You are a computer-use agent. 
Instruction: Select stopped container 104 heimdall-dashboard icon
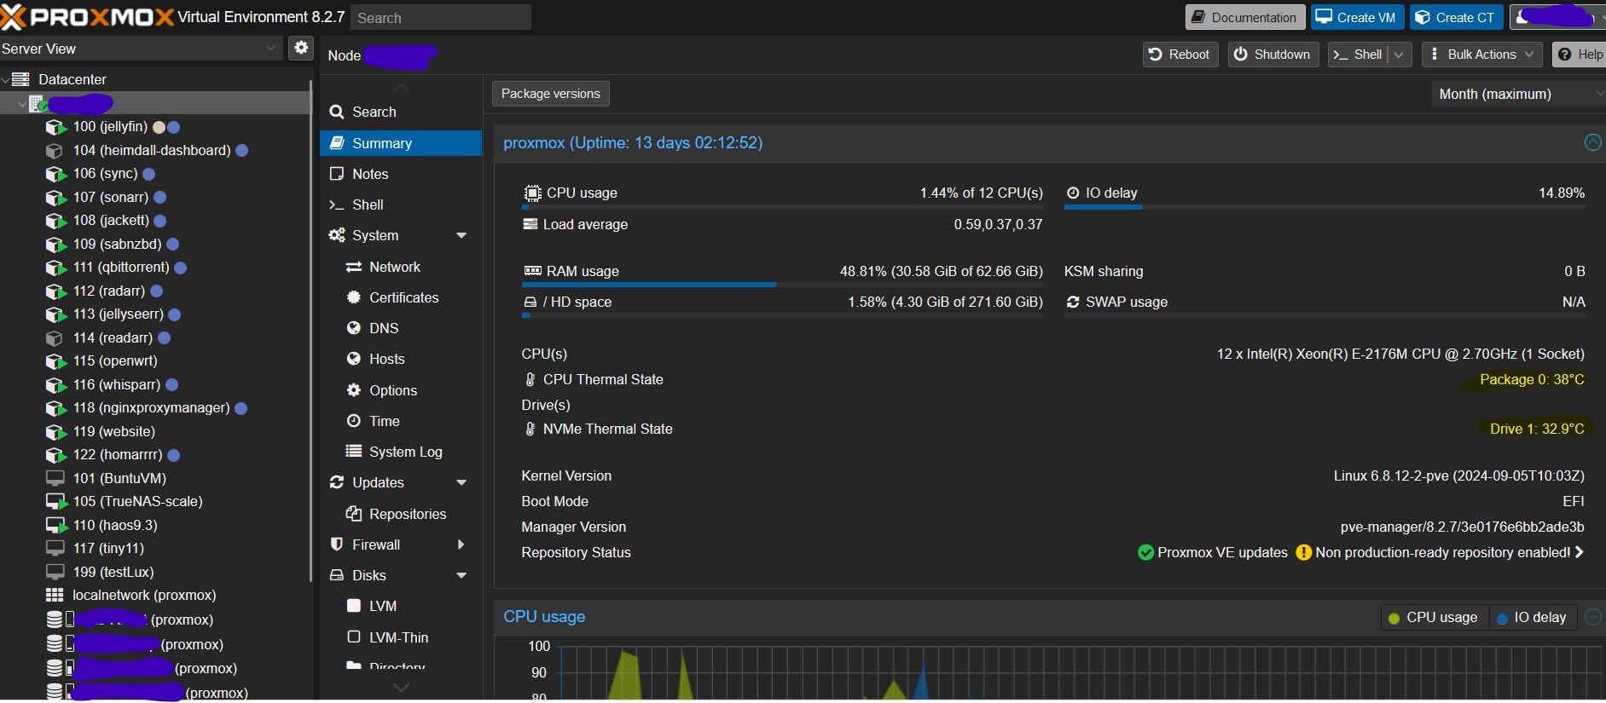point(55,151)
